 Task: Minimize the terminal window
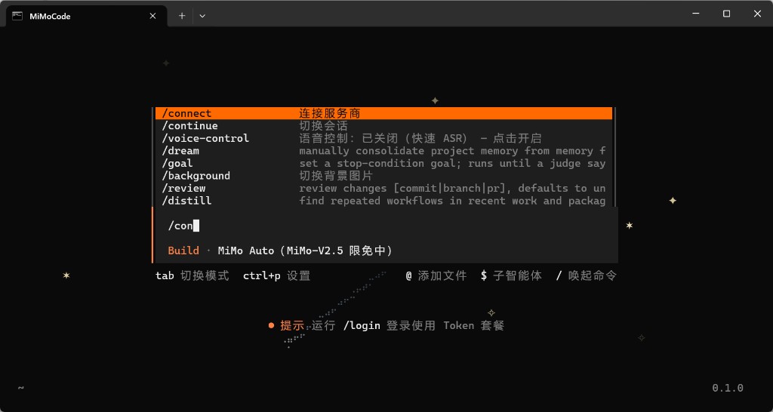695,14
